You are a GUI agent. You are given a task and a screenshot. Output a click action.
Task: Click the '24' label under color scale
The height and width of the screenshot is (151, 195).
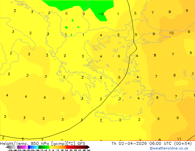(66, 150)
